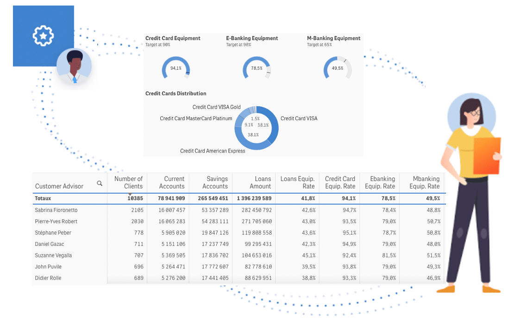Image resolution: width=521 pixels, height=328 pixels.
Task: Sort by Number of Clients column header
Action: 128,182
